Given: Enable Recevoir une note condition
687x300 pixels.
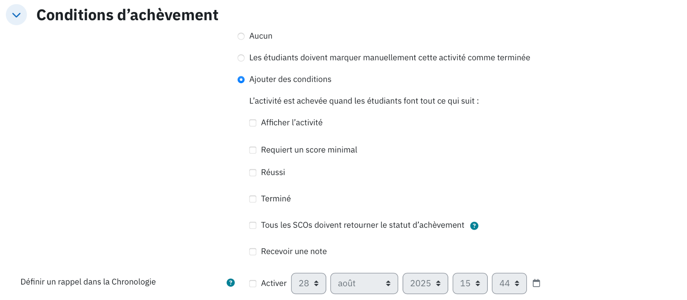Looking at the screenshot, I should tap(253, 252).
